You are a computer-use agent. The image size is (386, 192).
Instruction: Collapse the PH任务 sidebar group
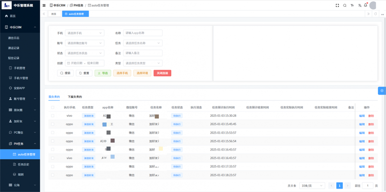click(20, 143)
